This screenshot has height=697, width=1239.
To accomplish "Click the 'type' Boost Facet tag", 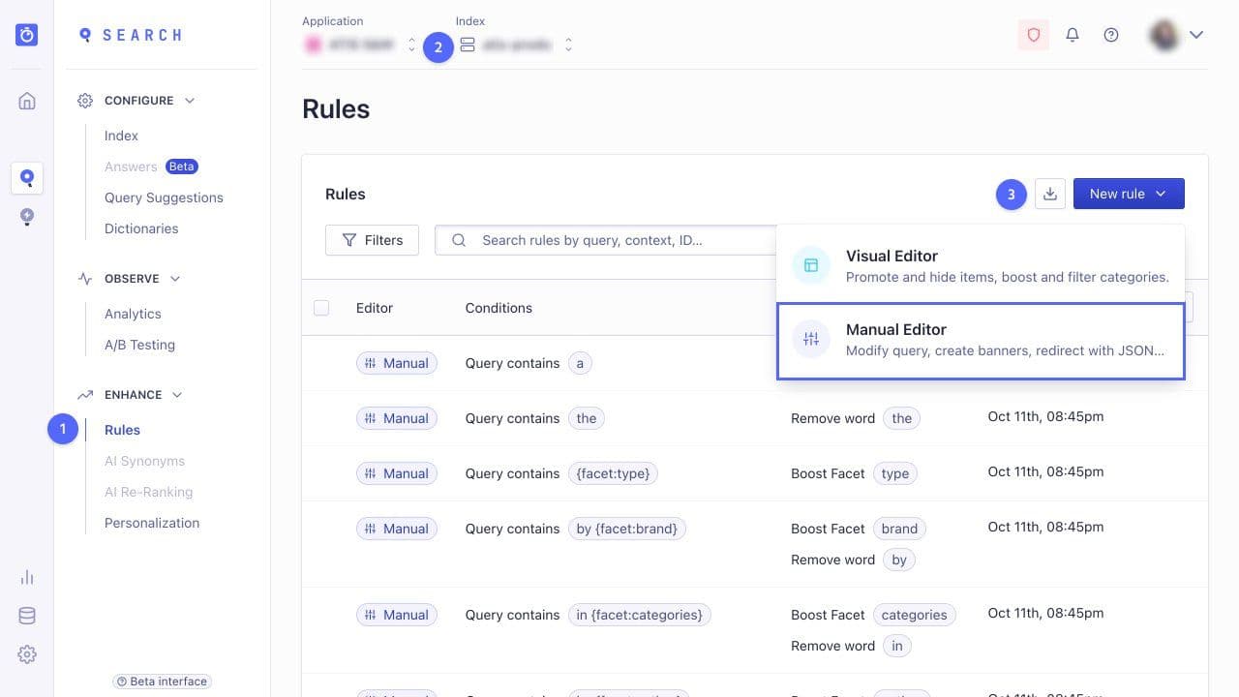I will [x=895, y=473].
